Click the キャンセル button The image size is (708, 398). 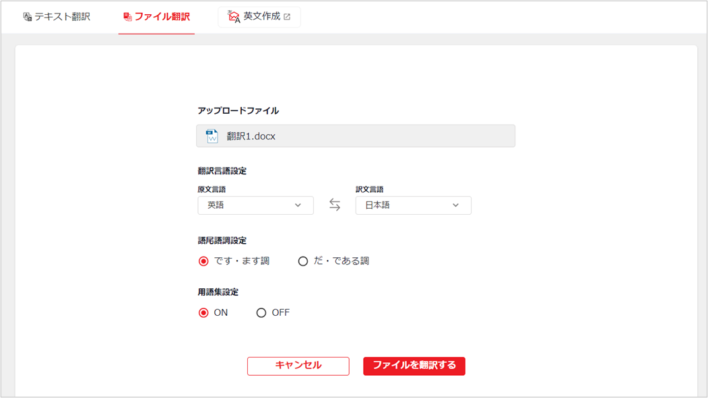[298, 366]
